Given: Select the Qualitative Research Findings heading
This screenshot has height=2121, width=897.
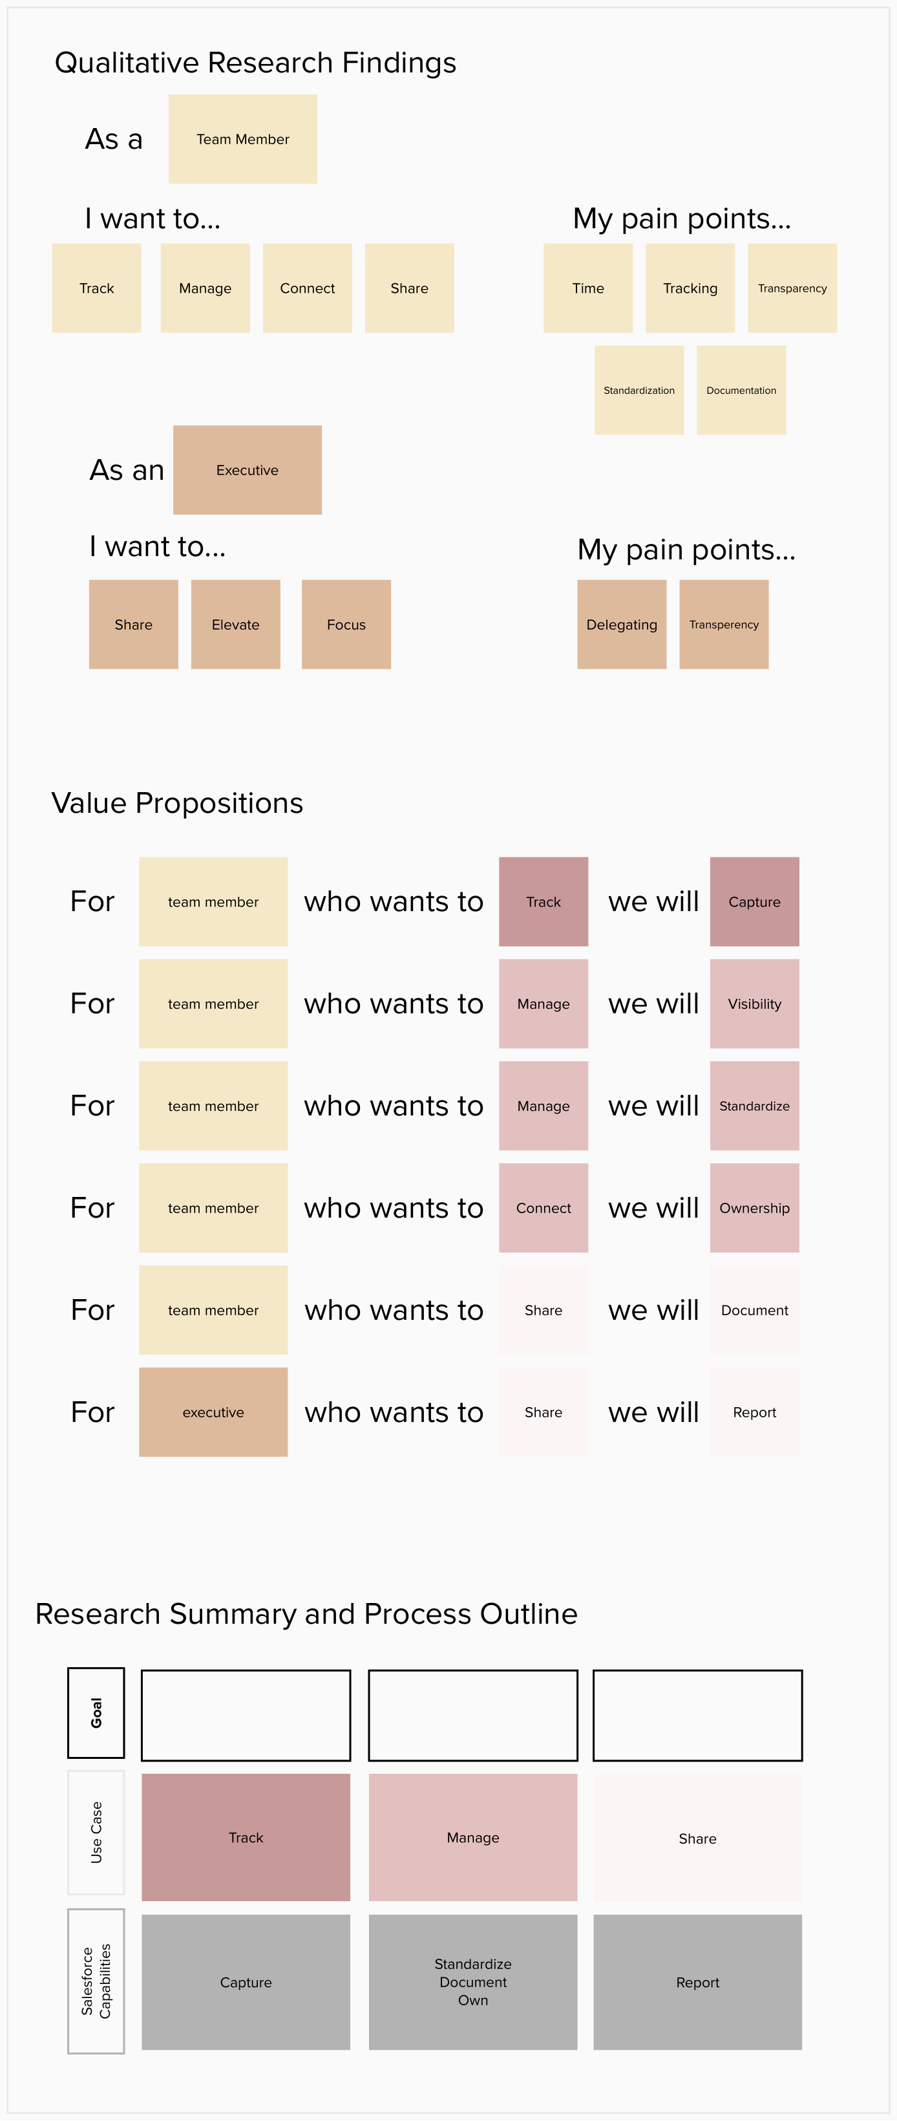Looking at the screenshot, I should point(255,63).
